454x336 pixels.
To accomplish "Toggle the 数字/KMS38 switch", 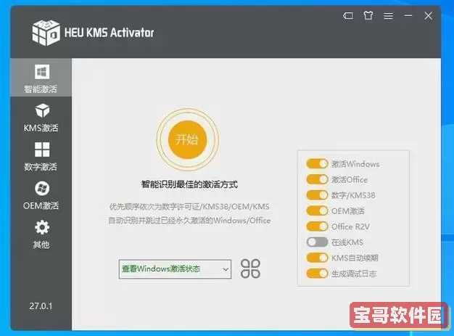I will point(317,195).
